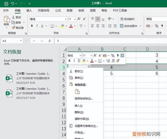This screenshot has width=167, height=139.
Task: Click mini toolbar fill color bucket
Action: 84,61
